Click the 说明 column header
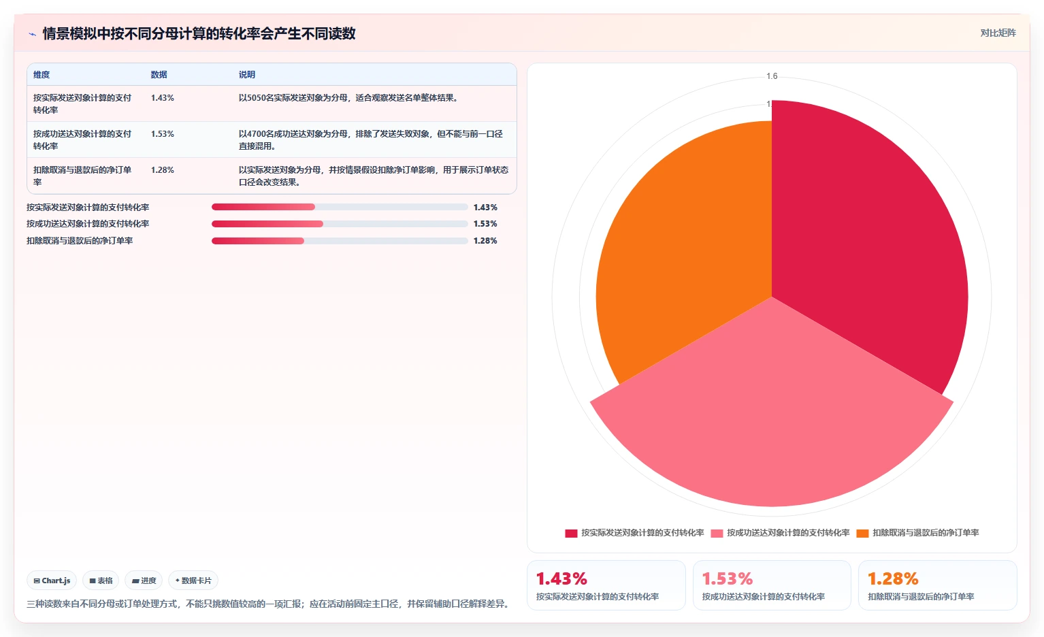This screenshot has height=637, width=1044. point(247,75)
